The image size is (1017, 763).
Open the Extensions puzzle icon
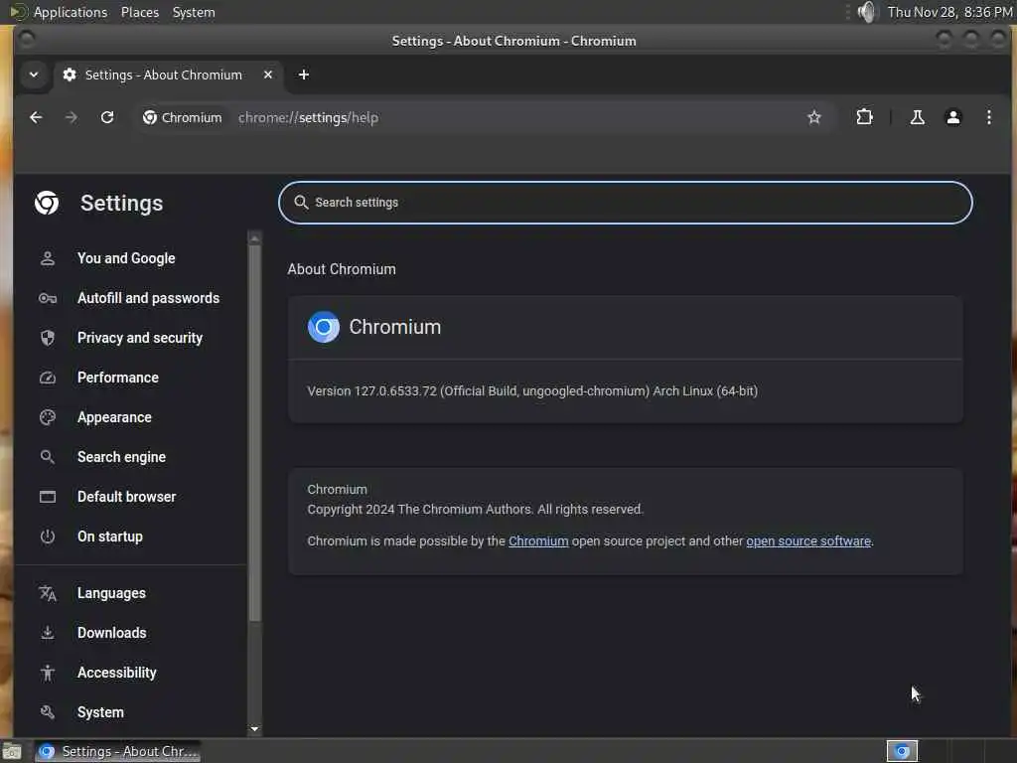[864, 117]
